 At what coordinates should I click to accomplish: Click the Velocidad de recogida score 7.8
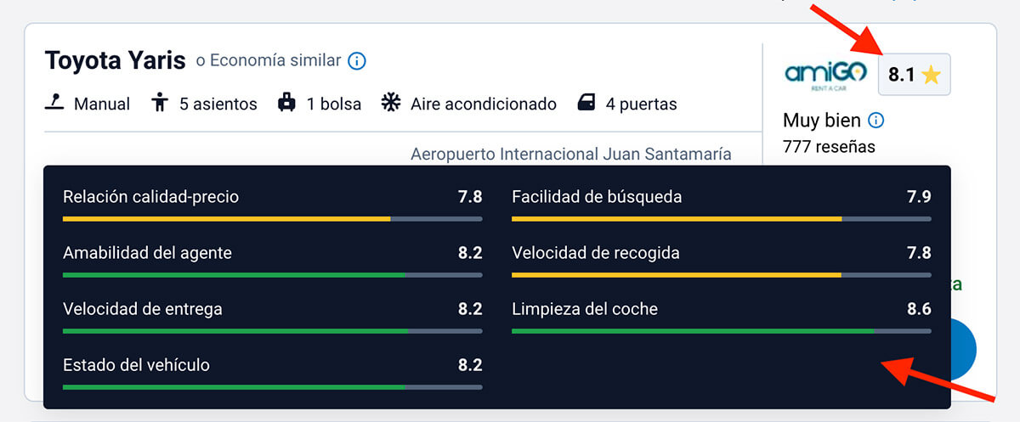coord(918,253)
